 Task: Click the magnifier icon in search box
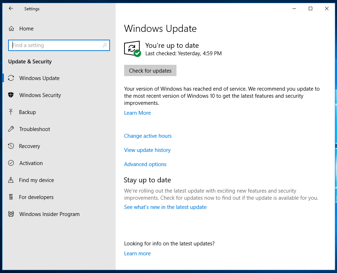tap(105, 45)
